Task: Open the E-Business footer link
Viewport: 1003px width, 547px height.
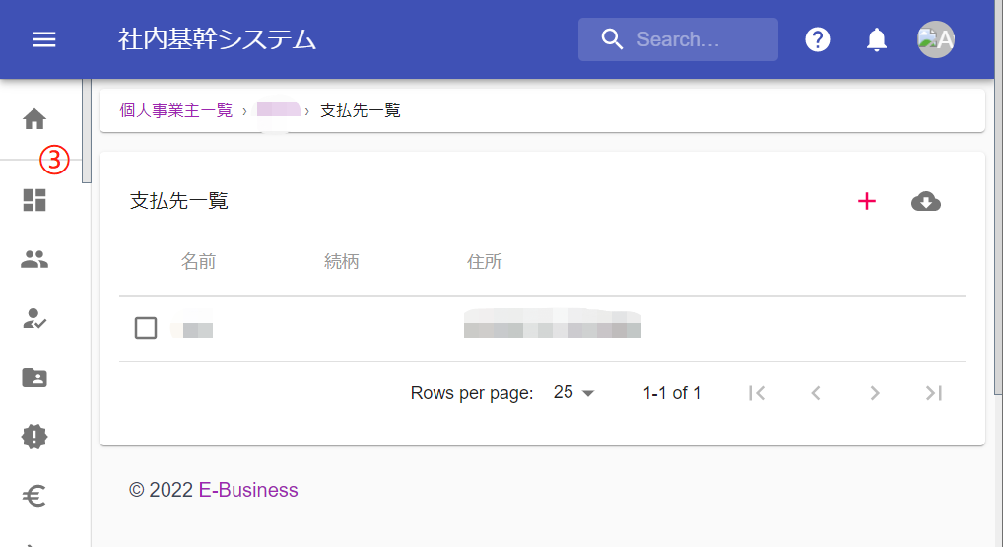Action: pyautogui.click(x=248, y=490)
